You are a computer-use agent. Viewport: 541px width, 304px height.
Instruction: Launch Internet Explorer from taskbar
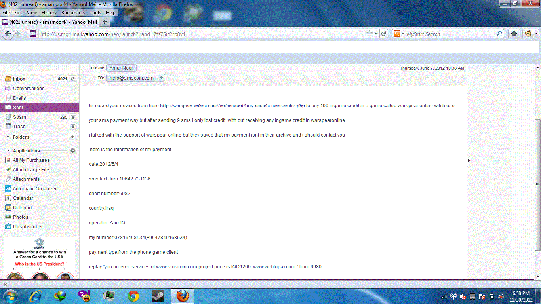coord(36,296)
